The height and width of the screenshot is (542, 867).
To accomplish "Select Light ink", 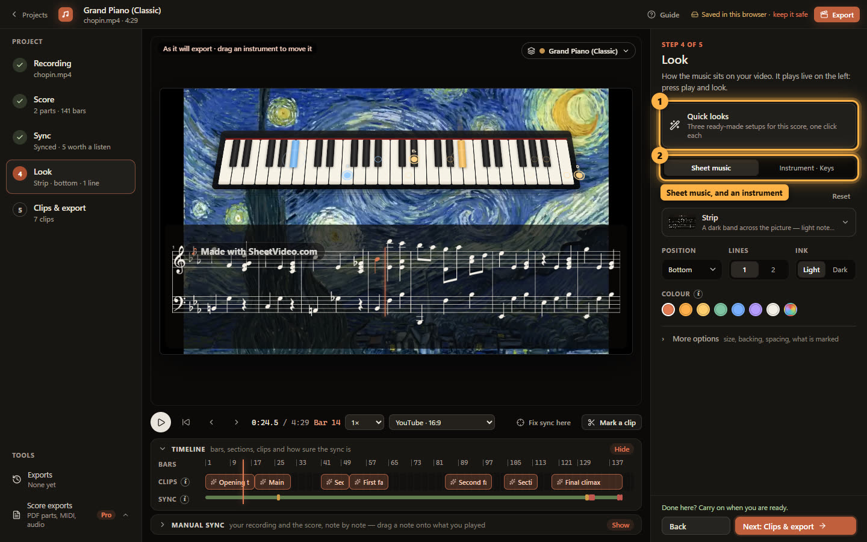I will coord(811,270).
